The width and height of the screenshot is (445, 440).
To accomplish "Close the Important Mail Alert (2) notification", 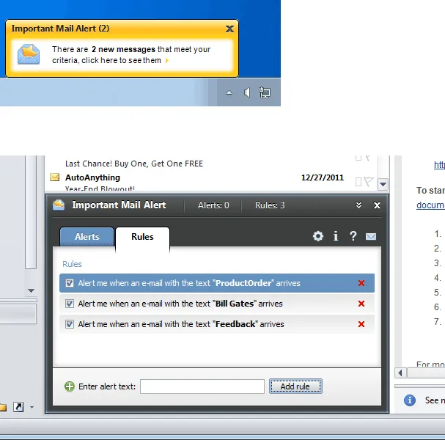I will 229,29.
